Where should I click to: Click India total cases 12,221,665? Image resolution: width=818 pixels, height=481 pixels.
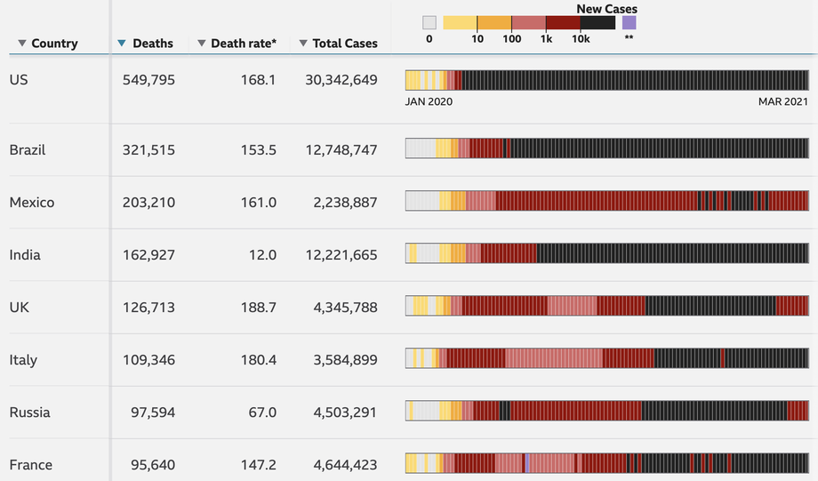click(341, 255)
